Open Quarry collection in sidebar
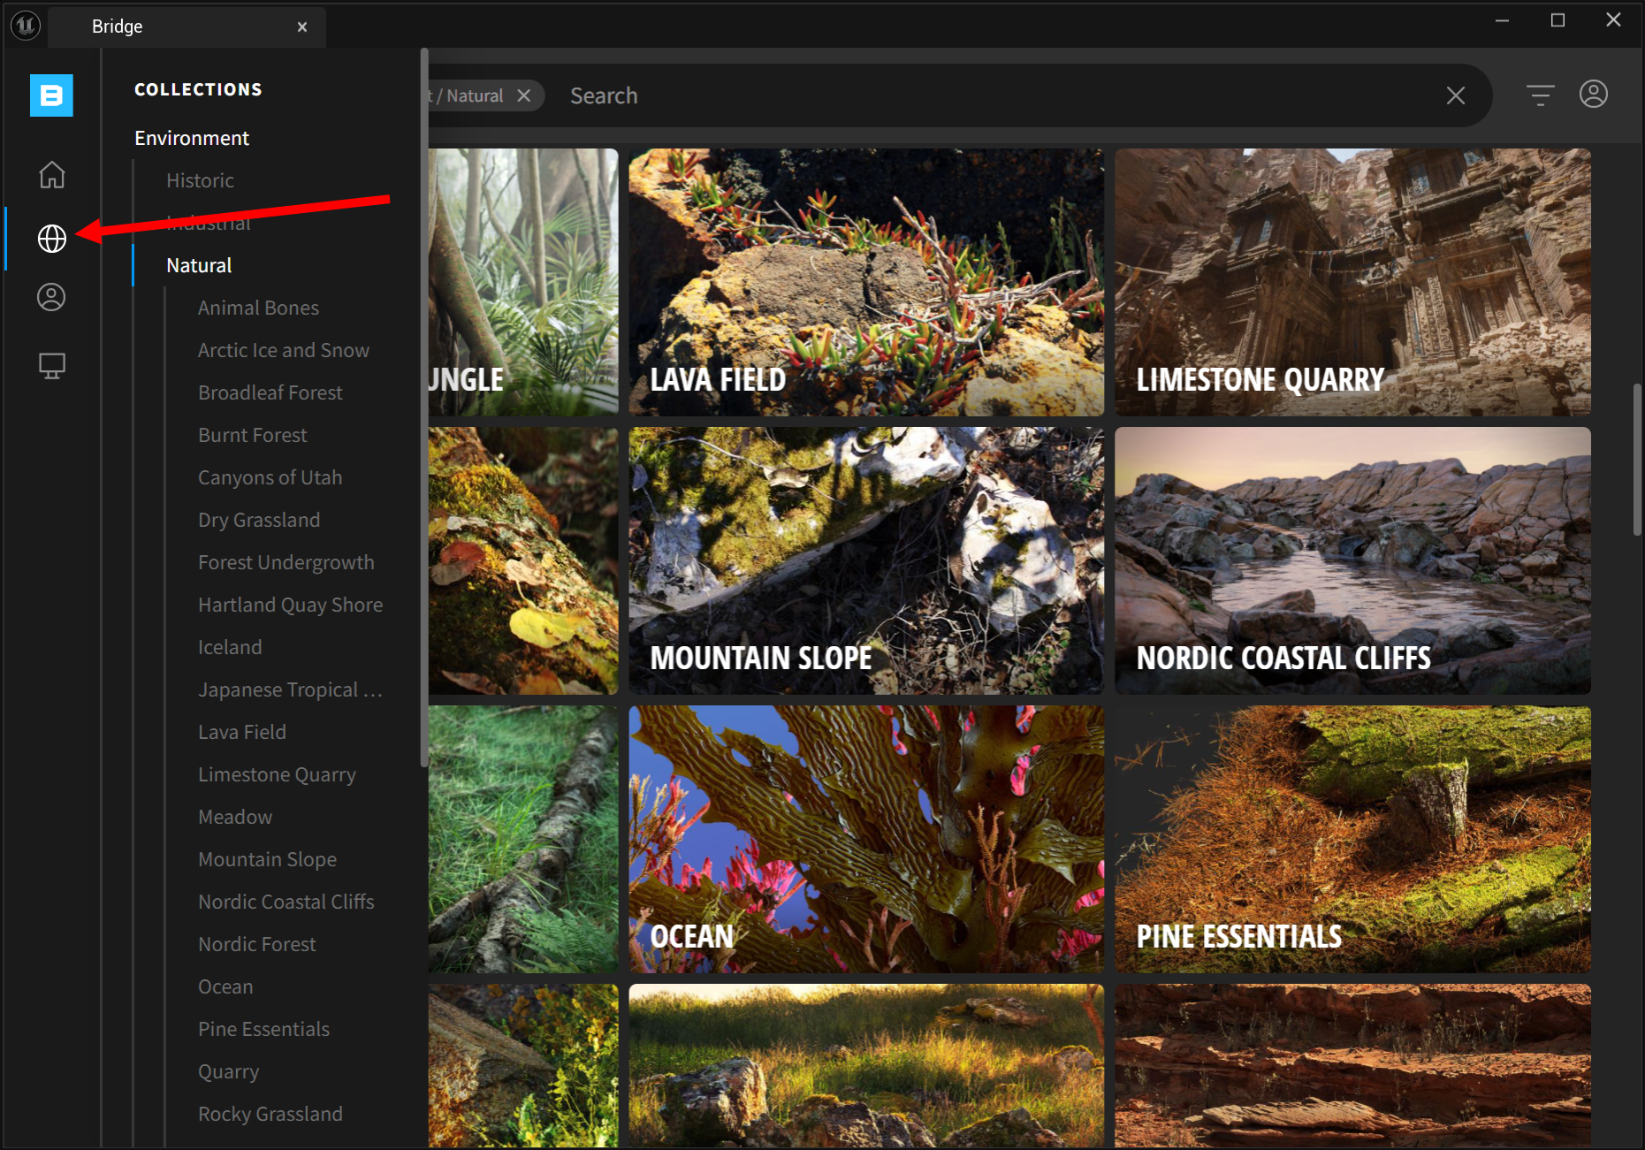This screenshot has height=1150, width=1645. coord(229,1071)
